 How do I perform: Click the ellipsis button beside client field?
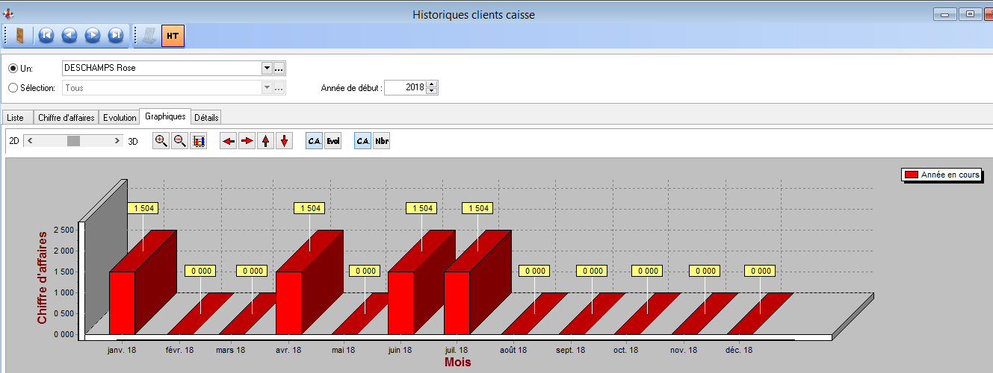tap(279, 68)
